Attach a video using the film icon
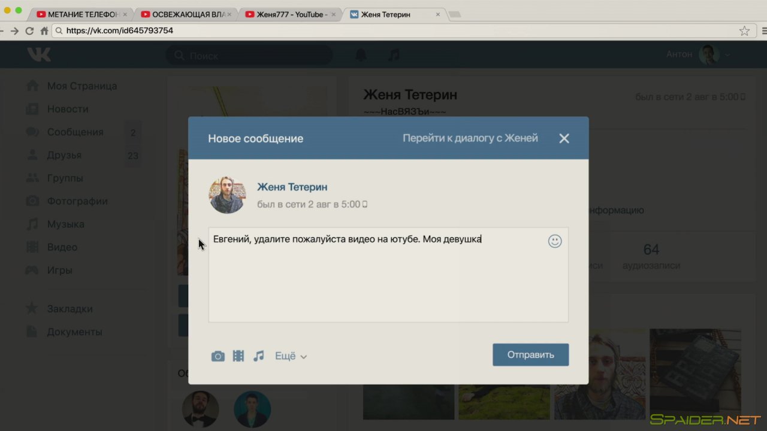767x431 pixels. pos(238,356)
